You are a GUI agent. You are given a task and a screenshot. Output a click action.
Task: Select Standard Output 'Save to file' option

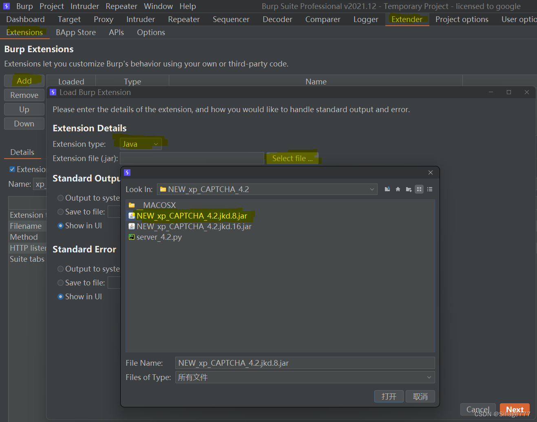pyautogui.click(x=60, y=212)
